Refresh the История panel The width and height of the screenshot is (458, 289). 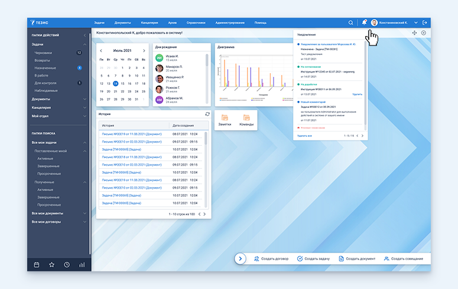coord(207,114)
